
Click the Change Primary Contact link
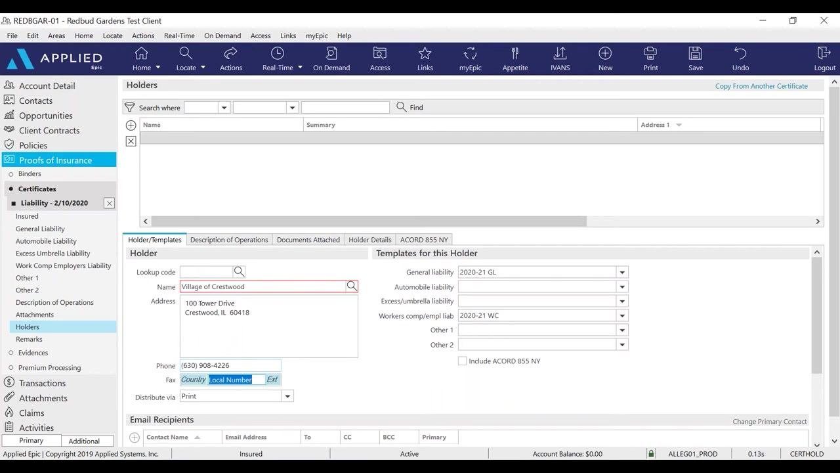coord(770,422)
